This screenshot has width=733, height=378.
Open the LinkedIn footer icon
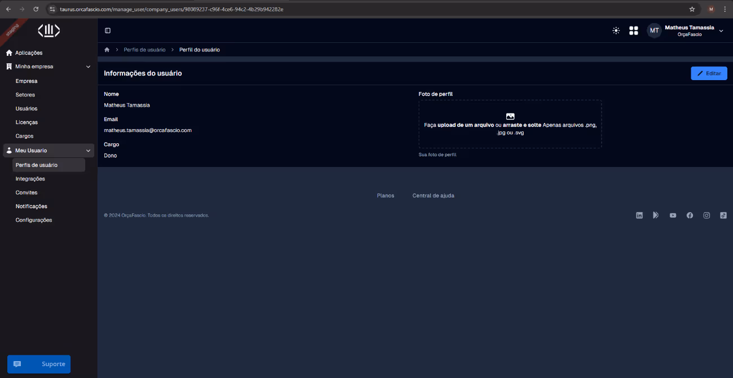[639, 216]
